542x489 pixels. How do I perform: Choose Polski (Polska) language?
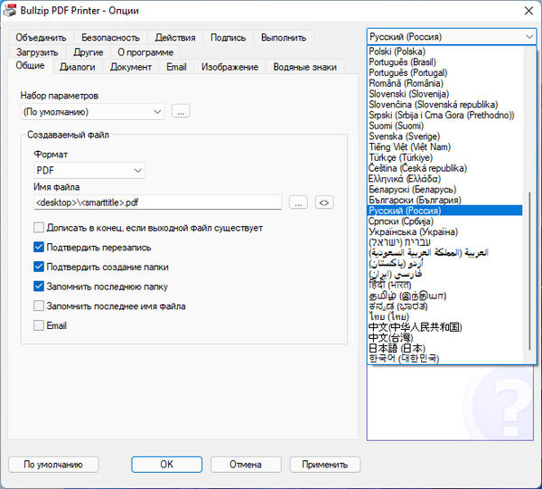tap(444, 52)
